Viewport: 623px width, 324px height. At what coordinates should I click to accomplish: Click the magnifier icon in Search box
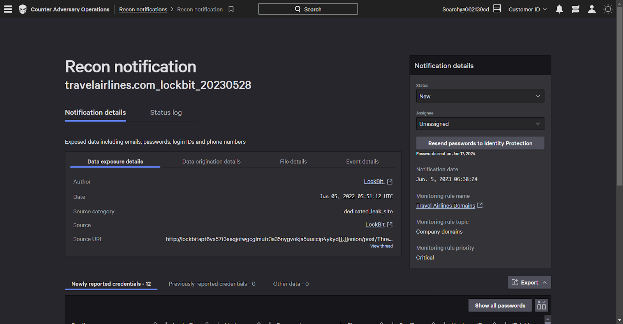click(x=298, y=9)
